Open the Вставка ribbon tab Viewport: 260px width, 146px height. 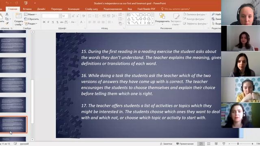[27, 9]
